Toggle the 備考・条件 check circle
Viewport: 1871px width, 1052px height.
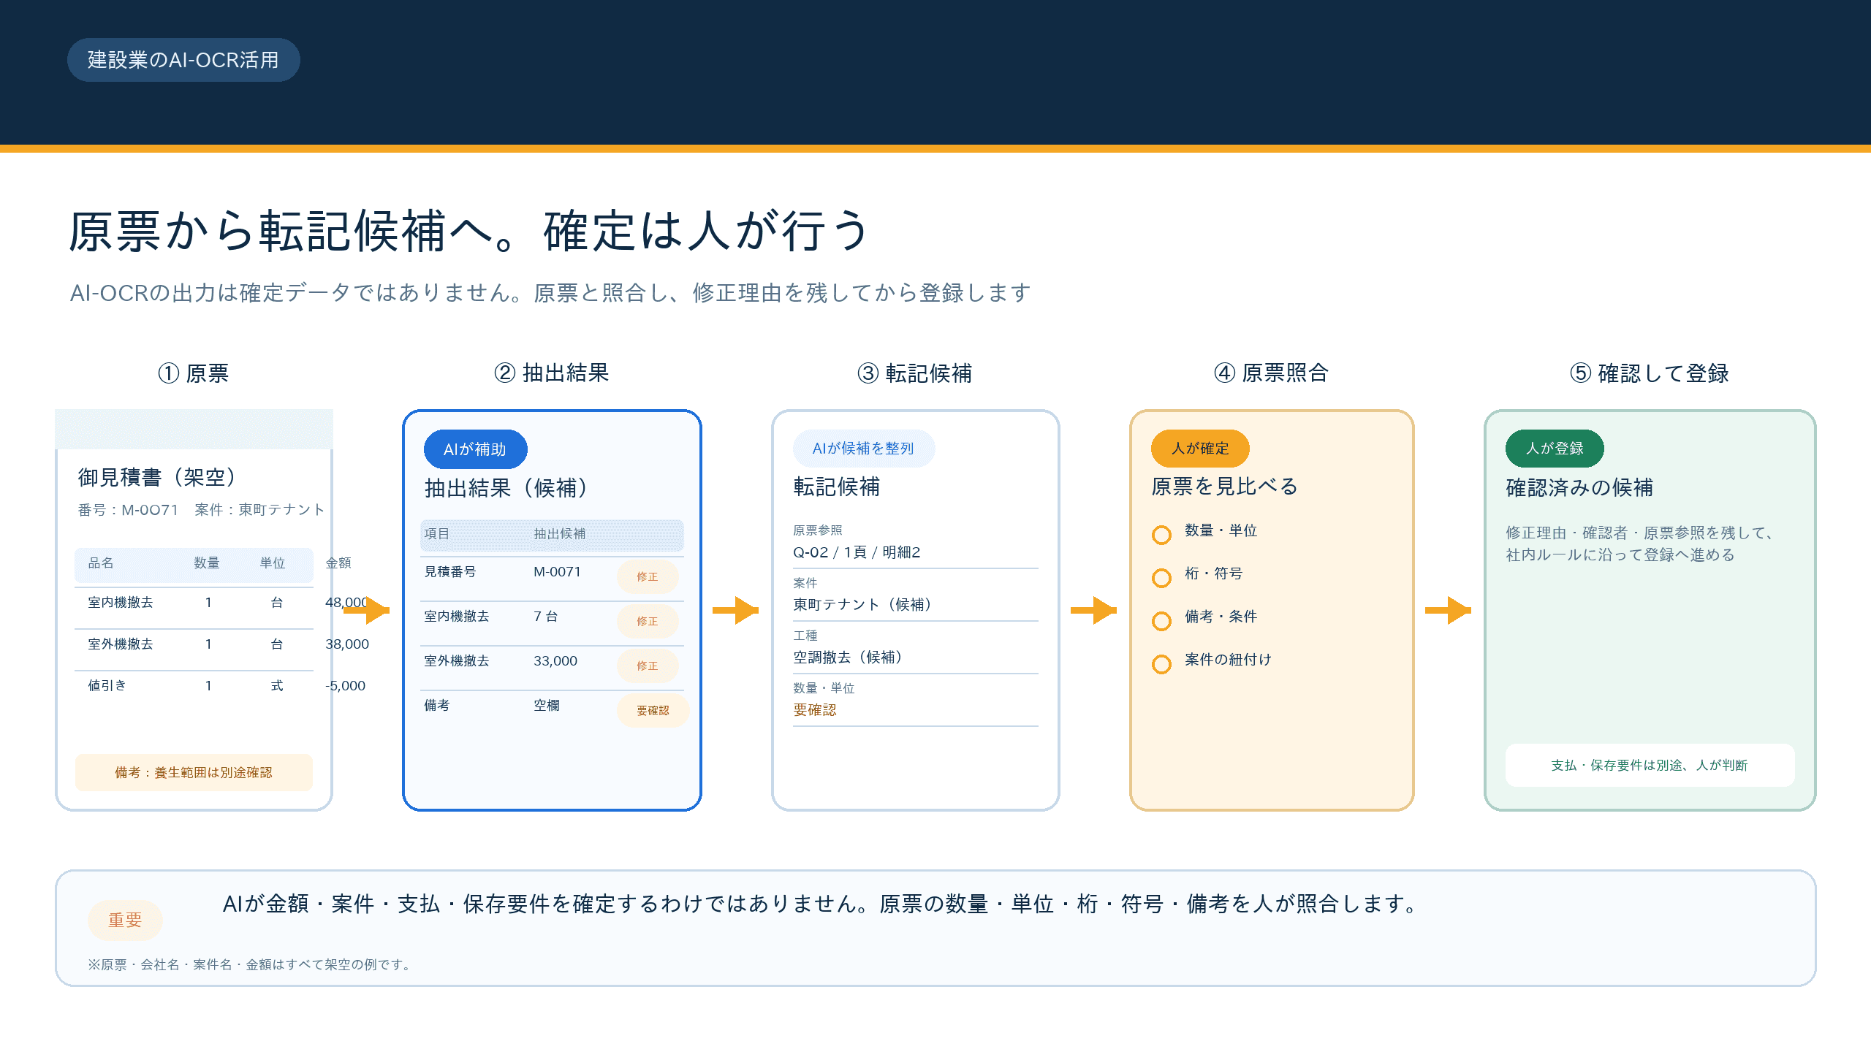pyautogui.click(x=1161, y=621)
